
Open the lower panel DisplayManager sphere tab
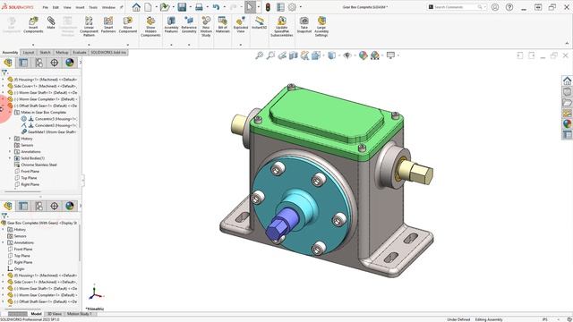(x=70, y=206)
